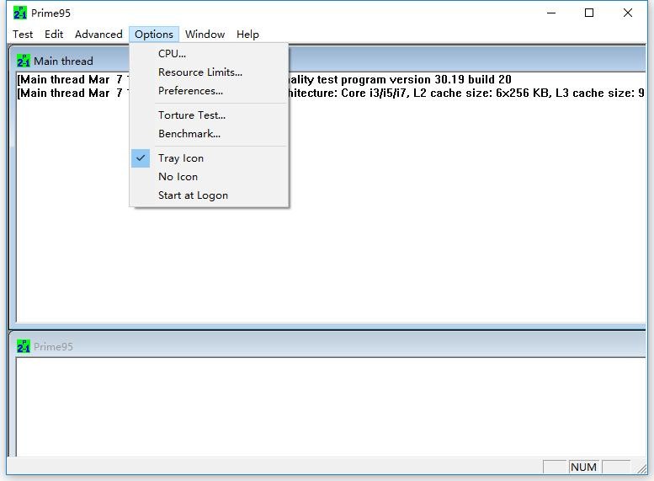Open the Help menu
This screenshot has height=481, width=654.
(247, 35)
